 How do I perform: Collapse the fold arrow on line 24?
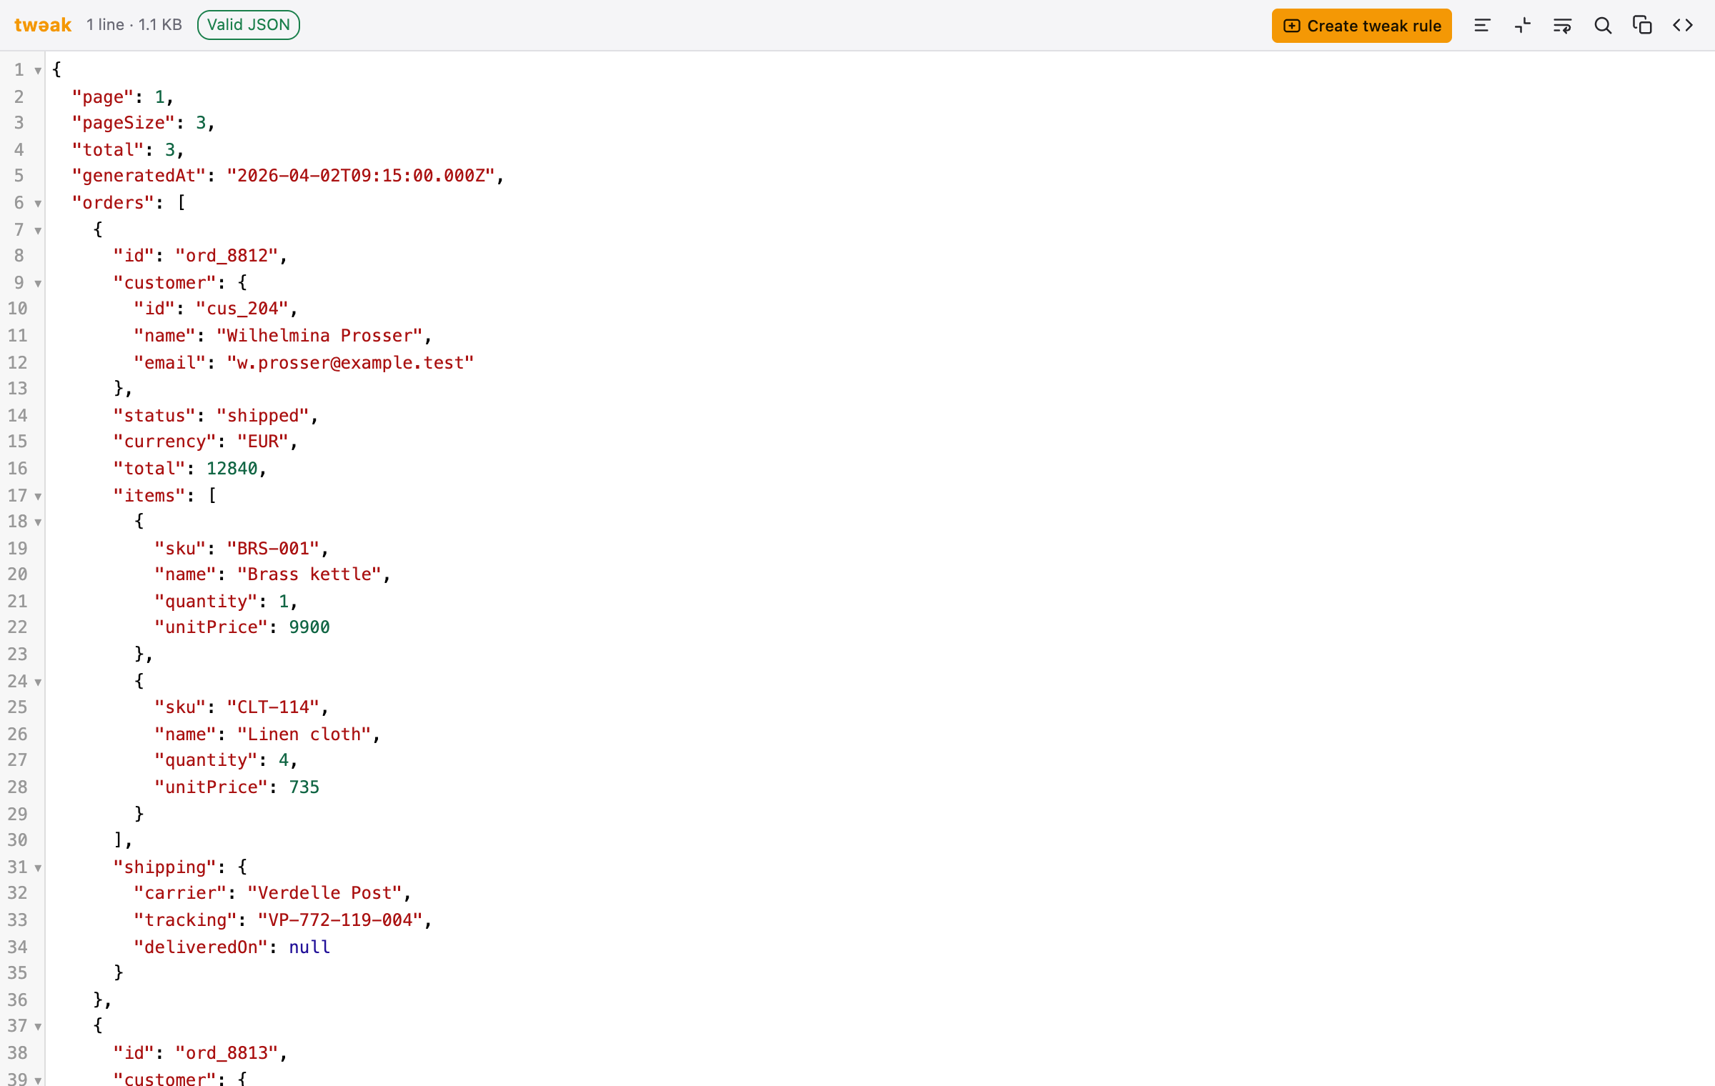[x=38, y=682]
